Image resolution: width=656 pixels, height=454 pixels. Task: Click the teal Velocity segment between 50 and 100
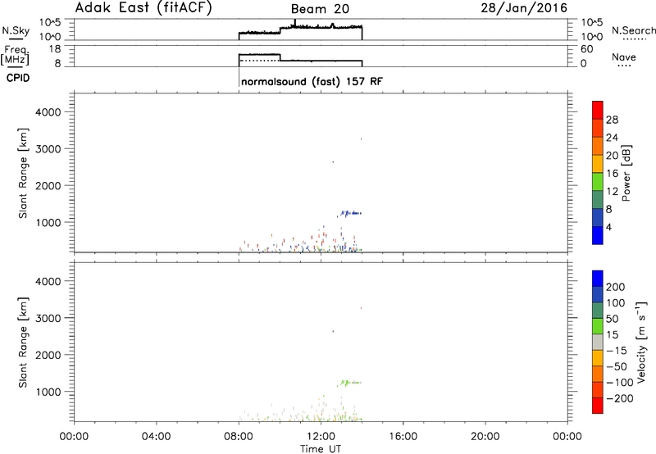pos(598,311)
